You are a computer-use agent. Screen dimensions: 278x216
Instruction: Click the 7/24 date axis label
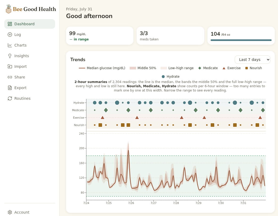pyautogui.click(x=86, y=203)
